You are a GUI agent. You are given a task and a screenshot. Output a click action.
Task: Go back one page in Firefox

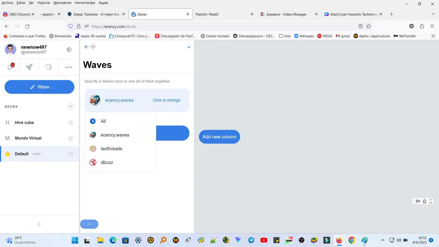point(7,26)
